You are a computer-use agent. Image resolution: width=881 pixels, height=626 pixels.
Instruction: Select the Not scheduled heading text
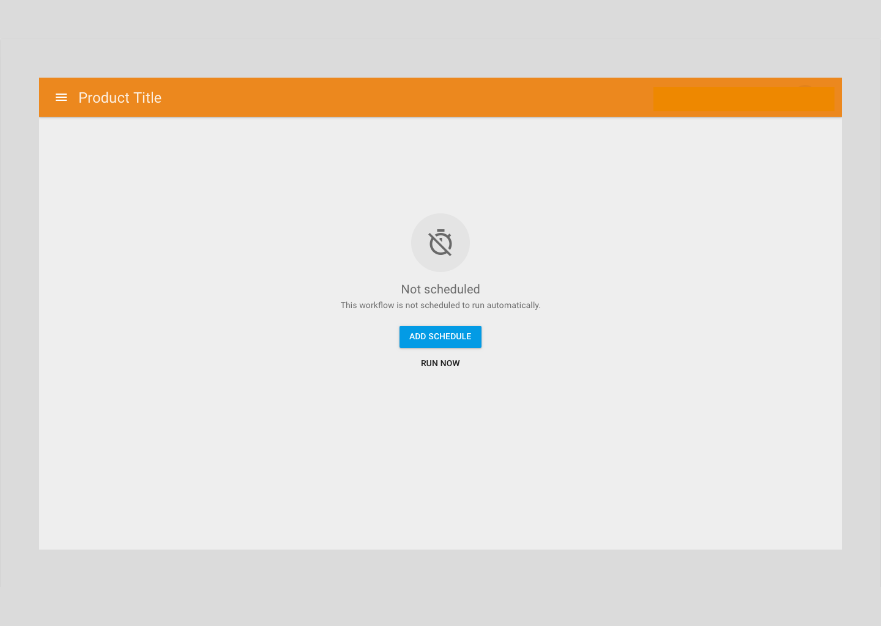click(441, 289)
